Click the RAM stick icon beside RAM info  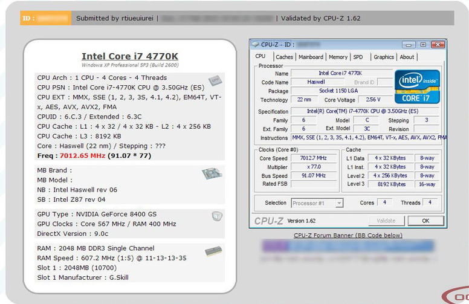point(213,251)
